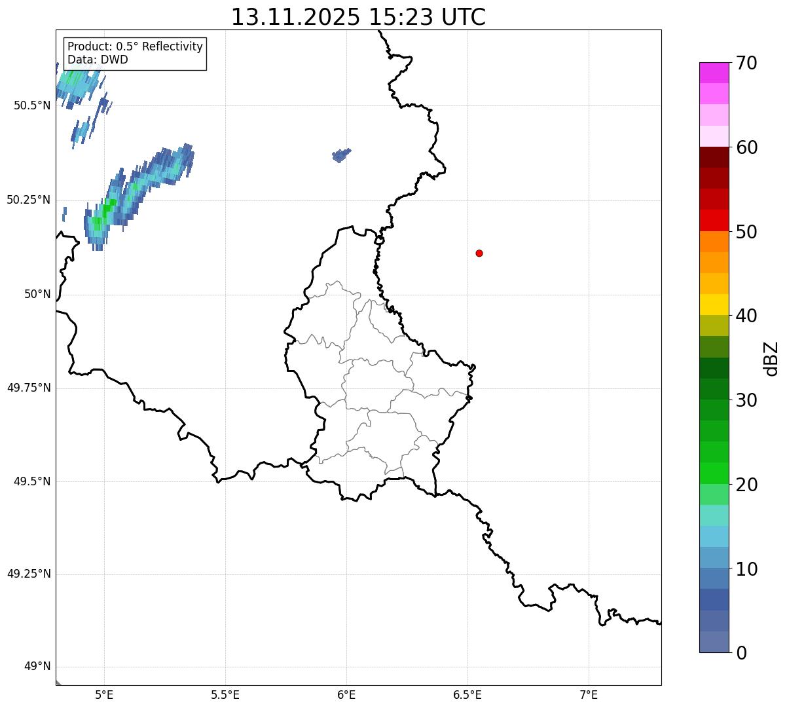Click the title '13.11.2025 15:23 UTC'
787x708 pixels.
[358, 17]
